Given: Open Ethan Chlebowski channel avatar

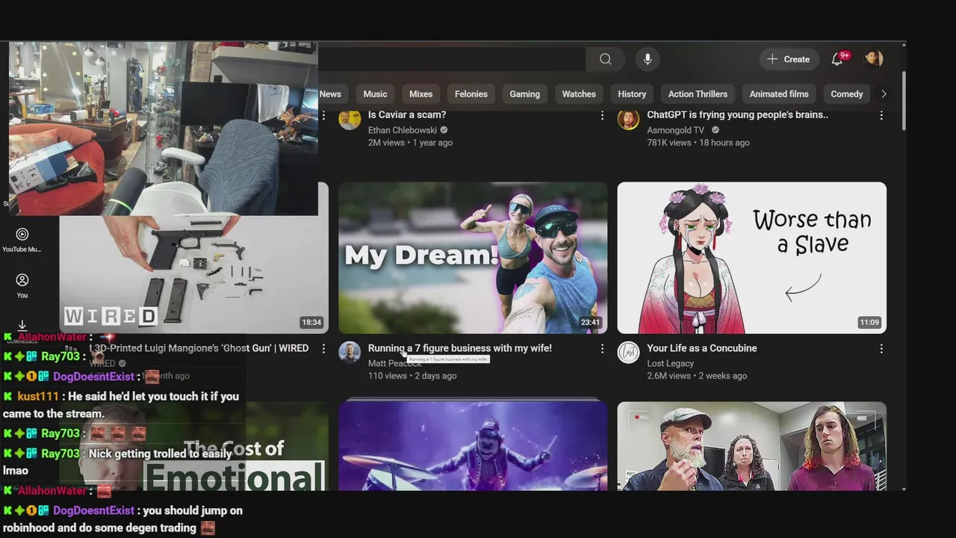Looking at the screenshot, I should click(x=350, y=120).
